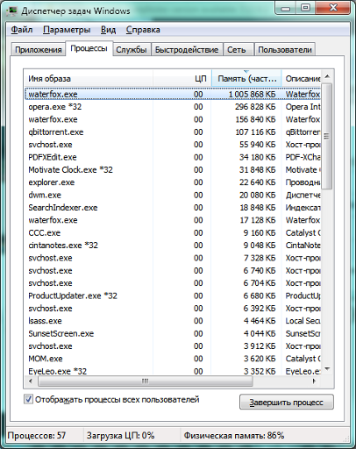
Task: Open the Параметры menu
Action: click(67, 30)
